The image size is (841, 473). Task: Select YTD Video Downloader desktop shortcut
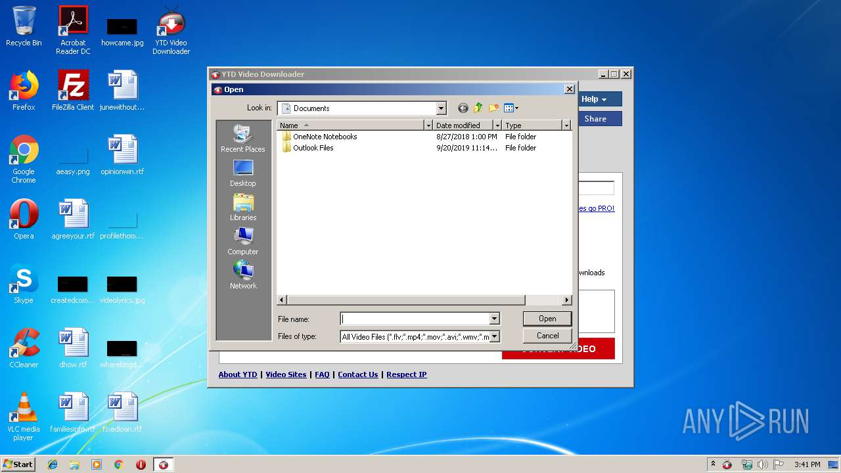click(x=171, y=30)
